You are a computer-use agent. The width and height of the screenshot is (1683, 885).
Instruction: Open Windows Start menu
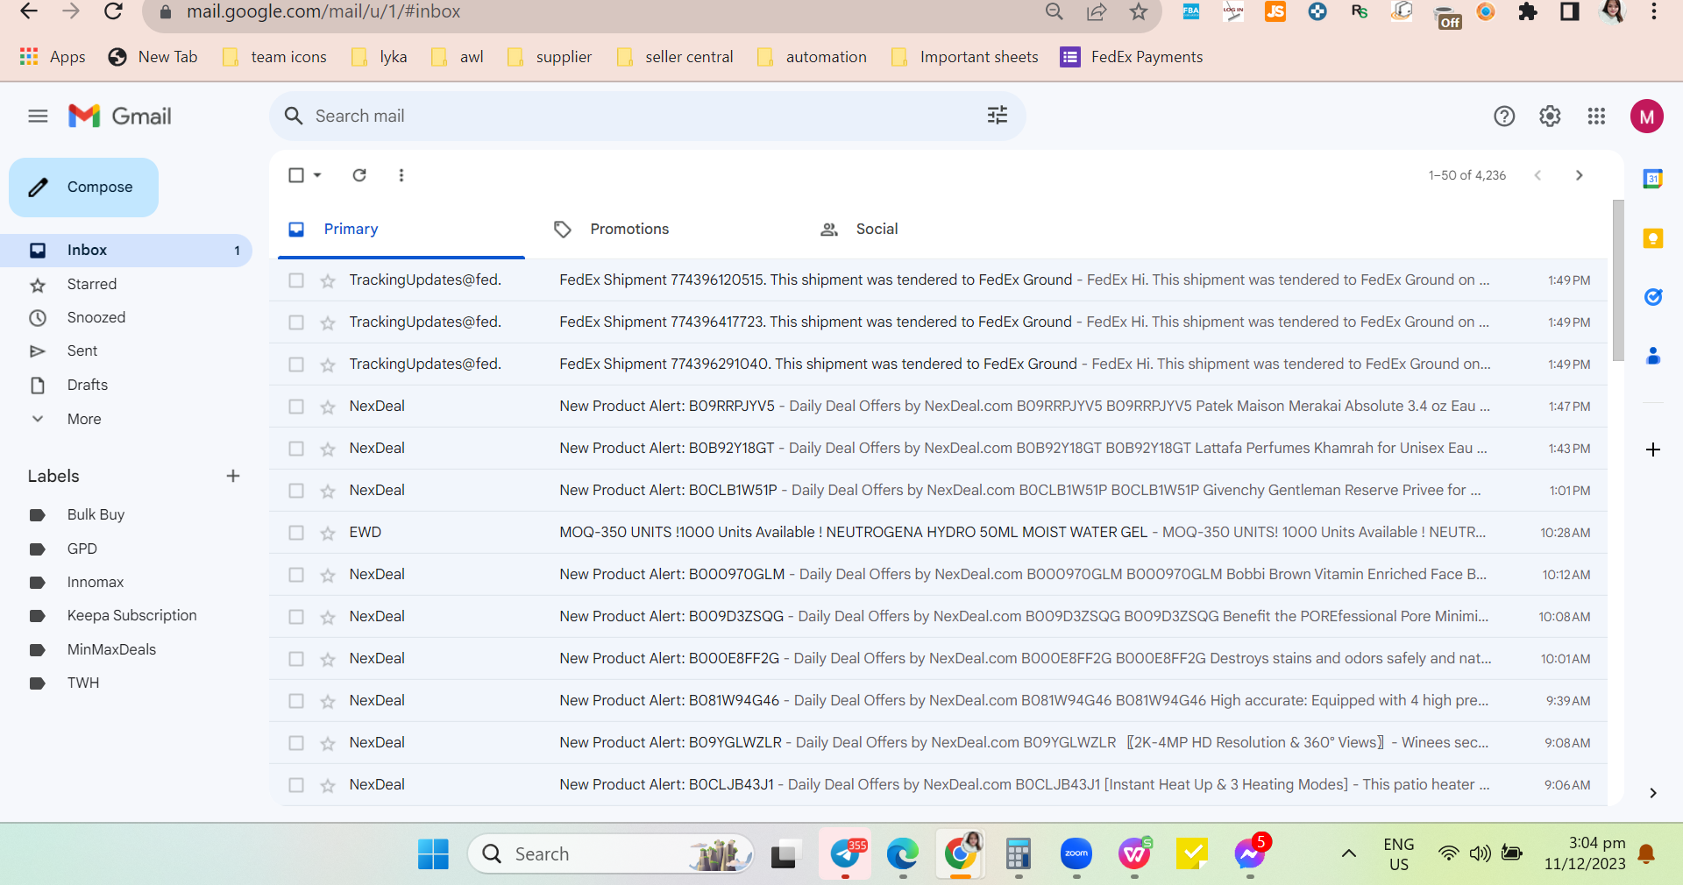click(x=433, y=853)
